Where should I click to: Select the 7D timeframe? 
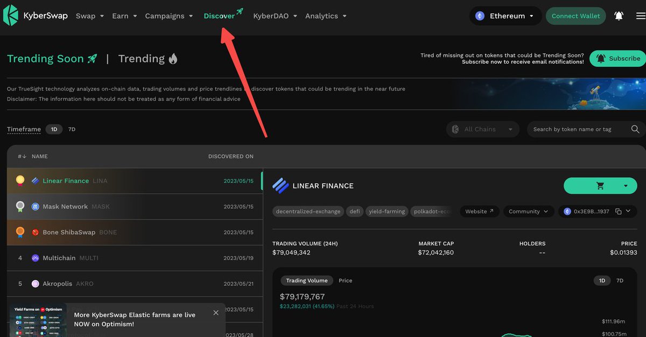click(72, 129)
